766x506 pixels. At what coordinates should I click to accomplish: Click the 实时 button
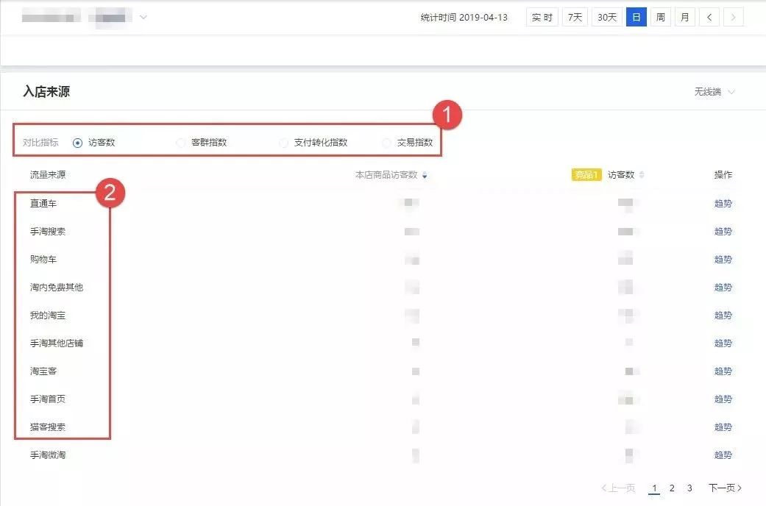[542, 17]
